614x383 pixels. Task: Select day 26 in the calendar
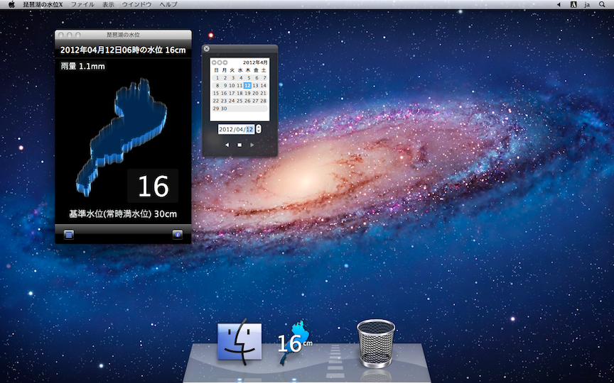(248, 101)
